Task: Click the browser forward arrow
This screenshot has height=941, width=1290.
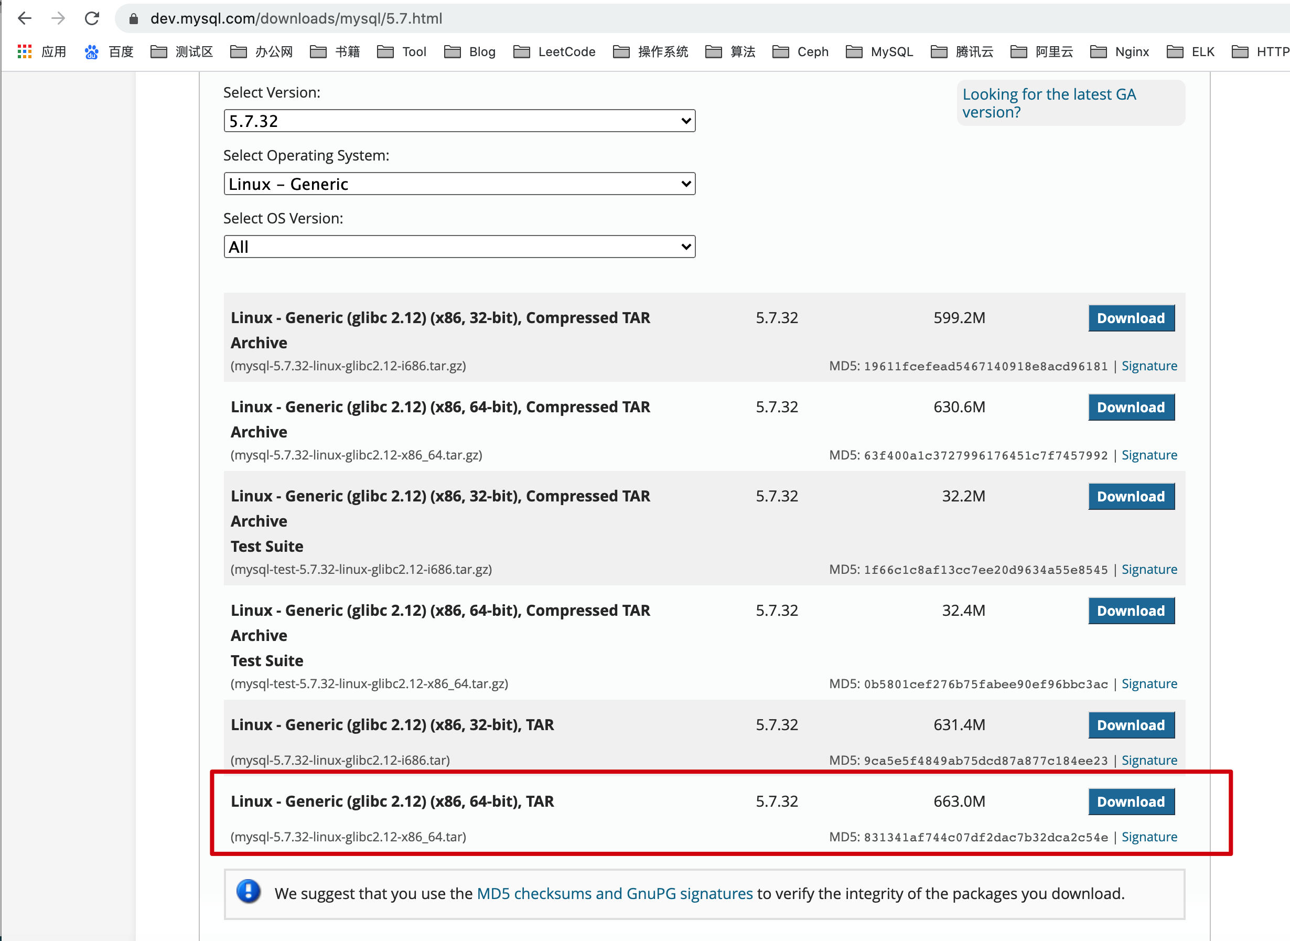Action: coord(58,18)
